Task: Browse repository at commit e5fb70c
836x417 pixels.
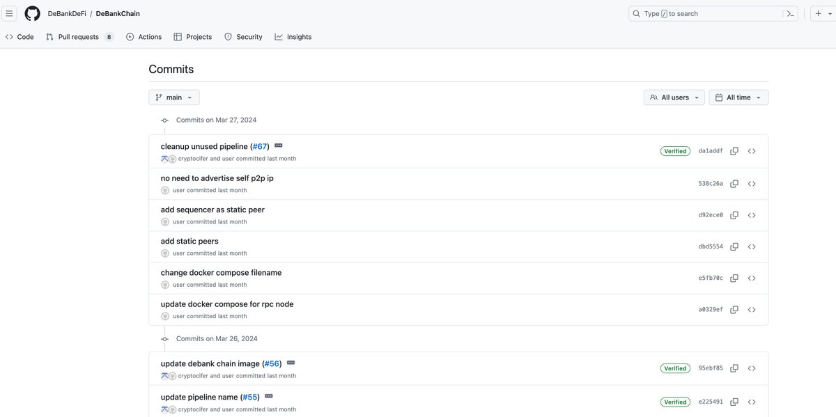Action: click(752, 278)
